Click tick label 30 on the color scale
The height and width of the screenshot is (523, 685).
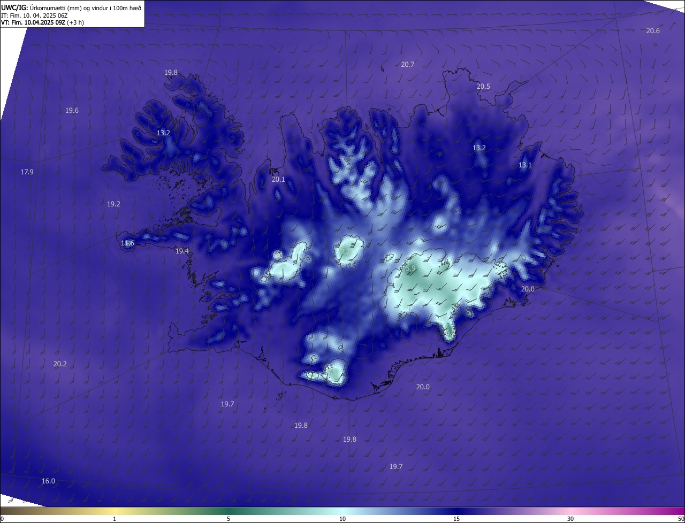[570, 519]
